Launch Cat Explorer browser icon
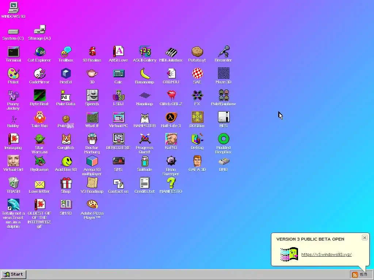The width and height of the screenshot is (374, 280). [39, 52]
